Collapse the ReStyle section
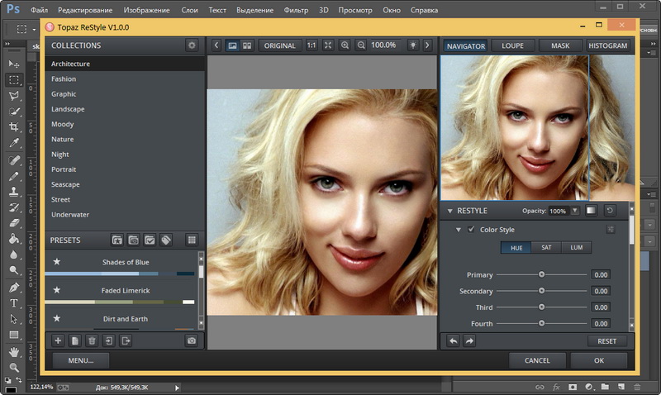Screen dimensions: 661x395 450,211
